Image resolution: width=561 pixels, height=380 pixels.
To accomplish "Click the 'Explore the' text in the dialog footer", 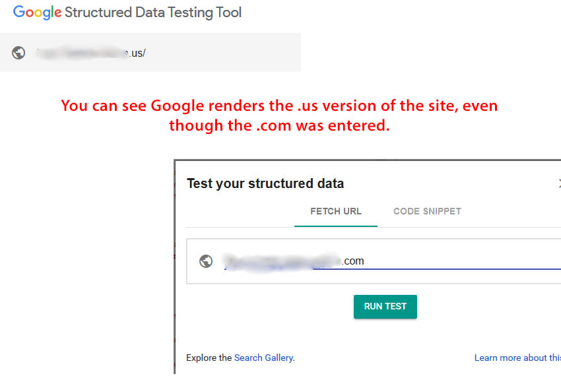I will (209, 358).
